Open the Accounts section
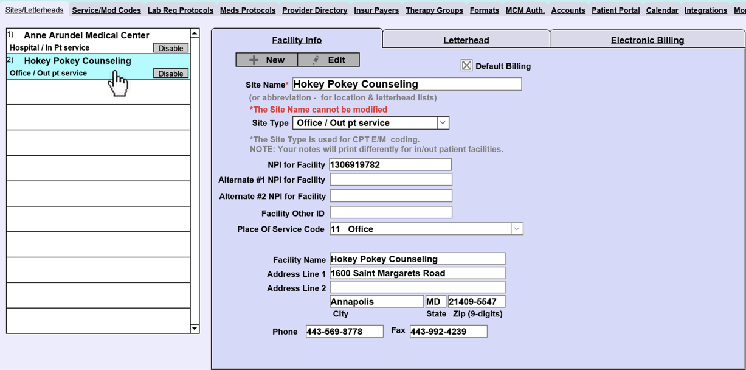Viewport: 746px width, 370px height. [568, 10]
